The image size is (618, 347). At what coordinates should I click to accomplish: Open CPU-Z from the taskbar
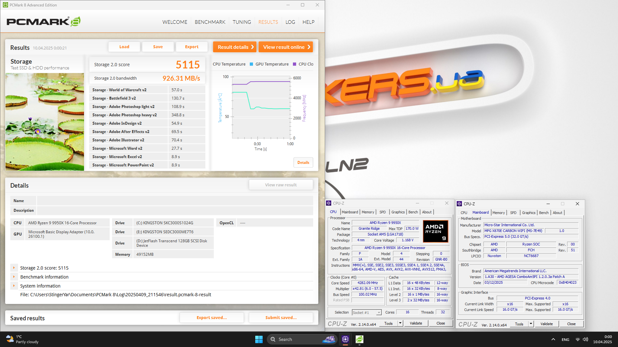pyautogui.click(x=345, y=339)
